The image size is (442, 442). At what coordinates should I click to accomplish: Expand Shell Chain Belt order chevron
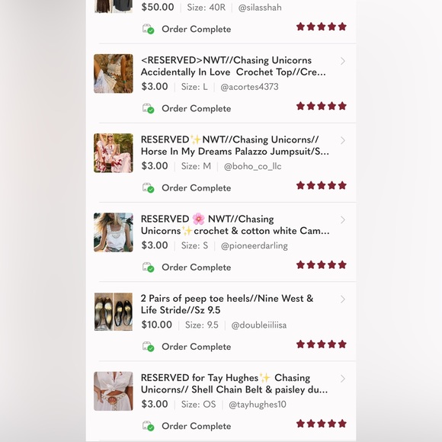[343, 379]
